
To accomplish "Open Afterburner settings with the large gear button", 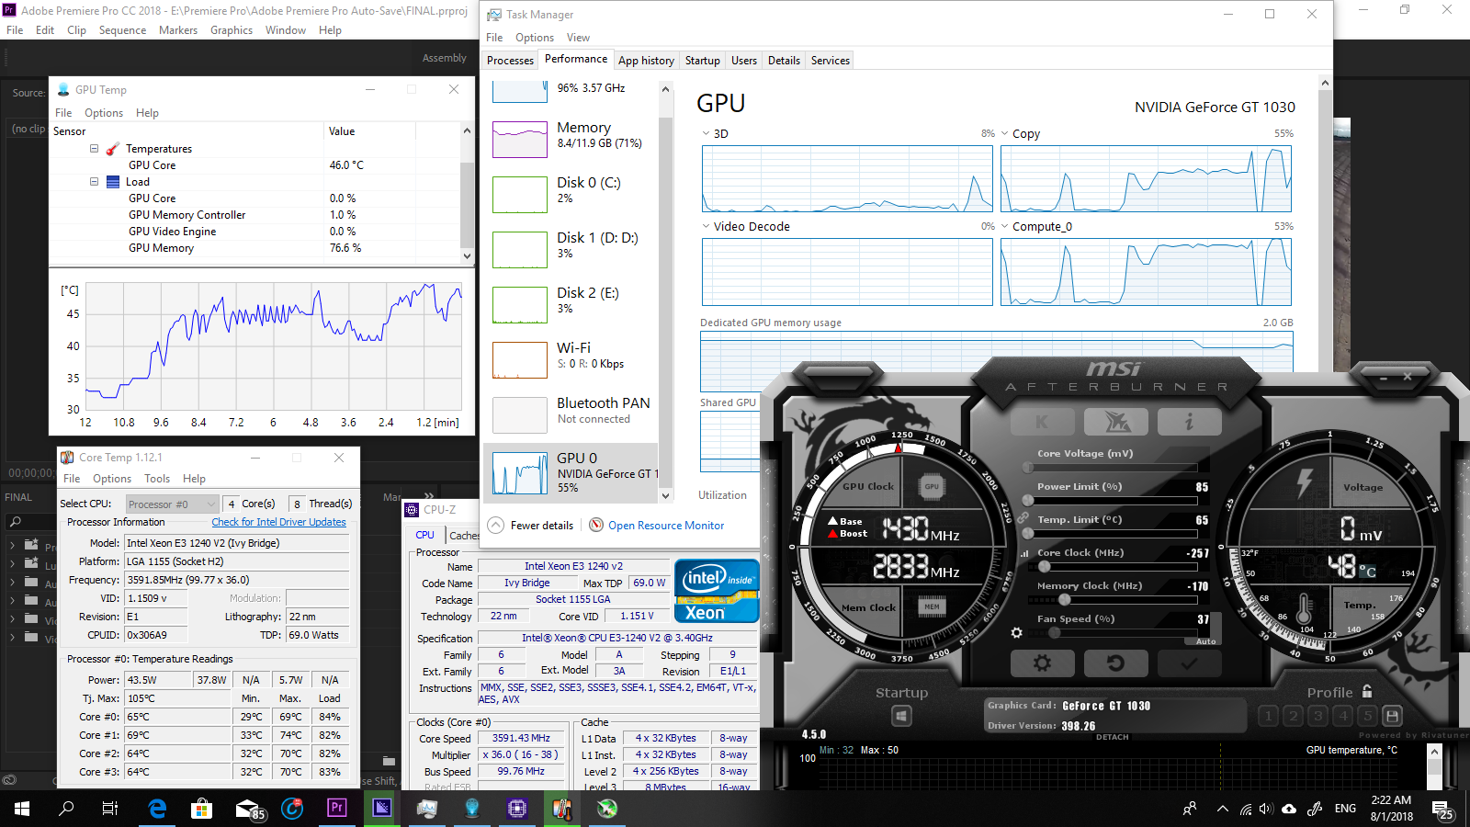I will (1042, 663).
